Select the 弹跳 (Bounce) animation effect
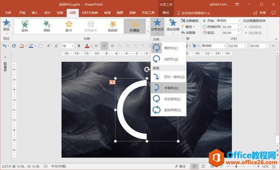Image resolution: width=280 pixels, height=170 pixels. (47, 26)
